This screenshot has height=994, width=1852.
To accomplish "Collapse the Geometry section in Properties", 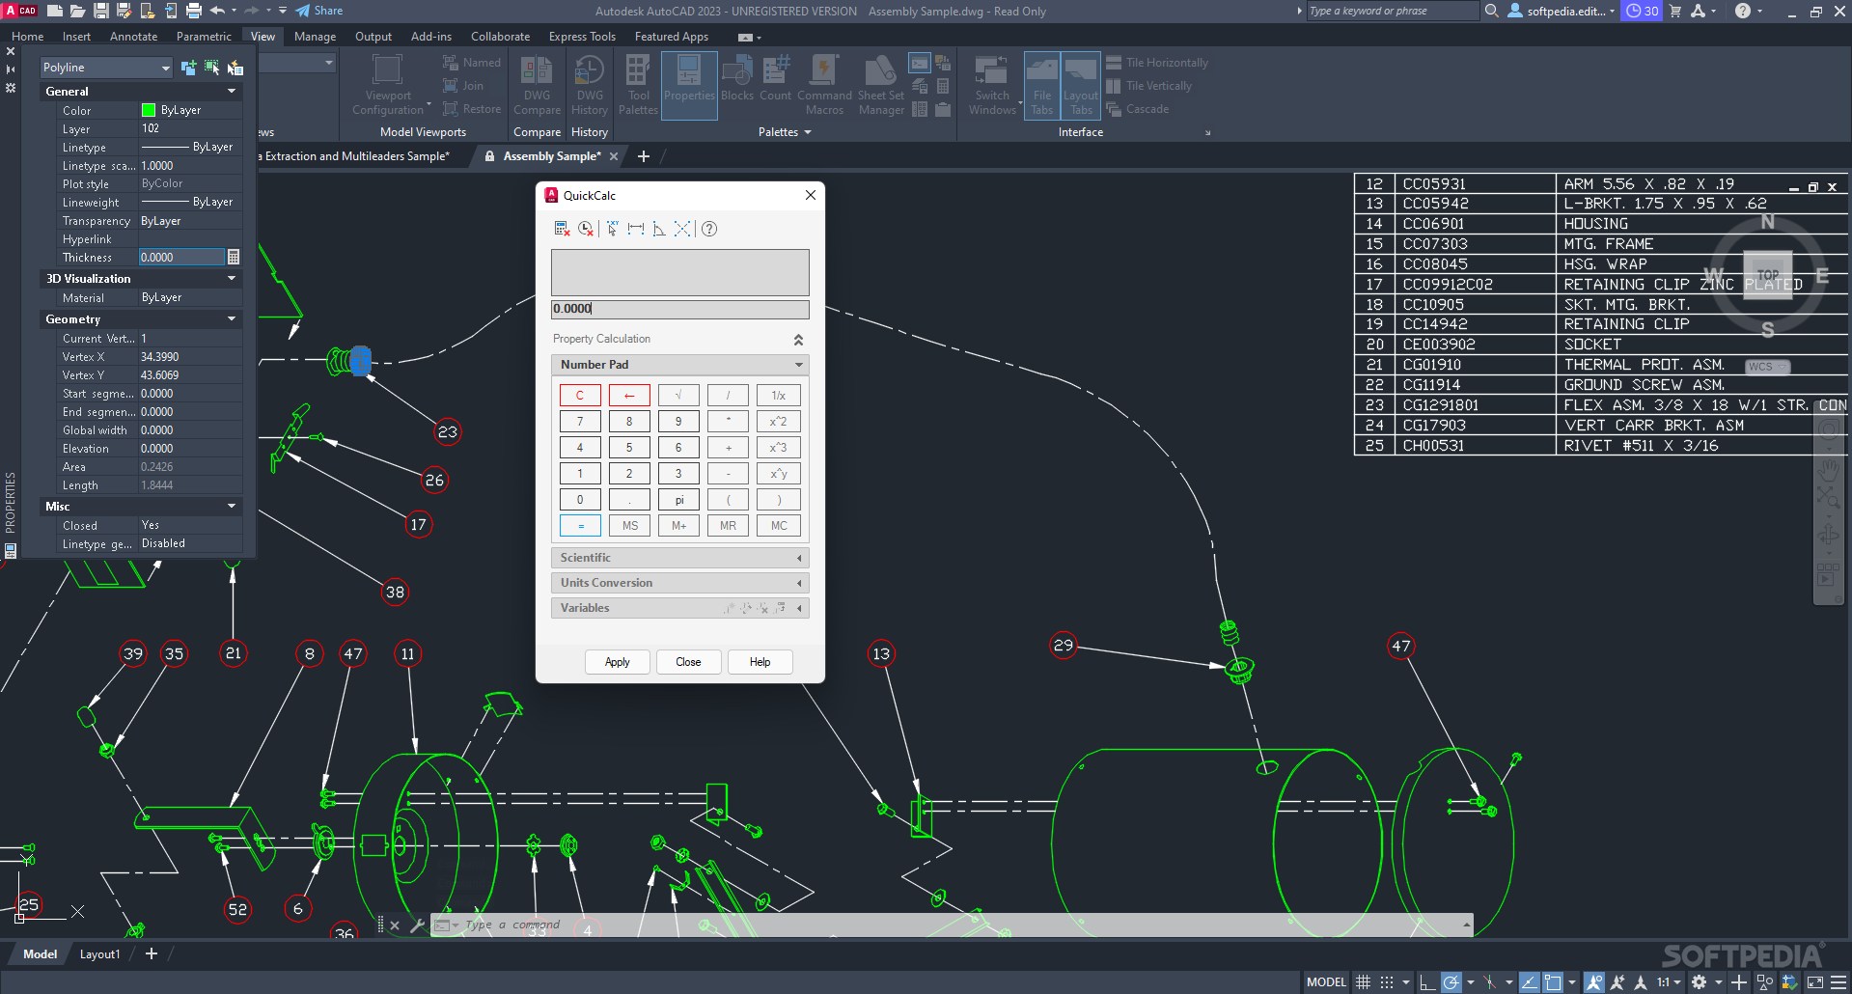I will click(x=232, y=319).
